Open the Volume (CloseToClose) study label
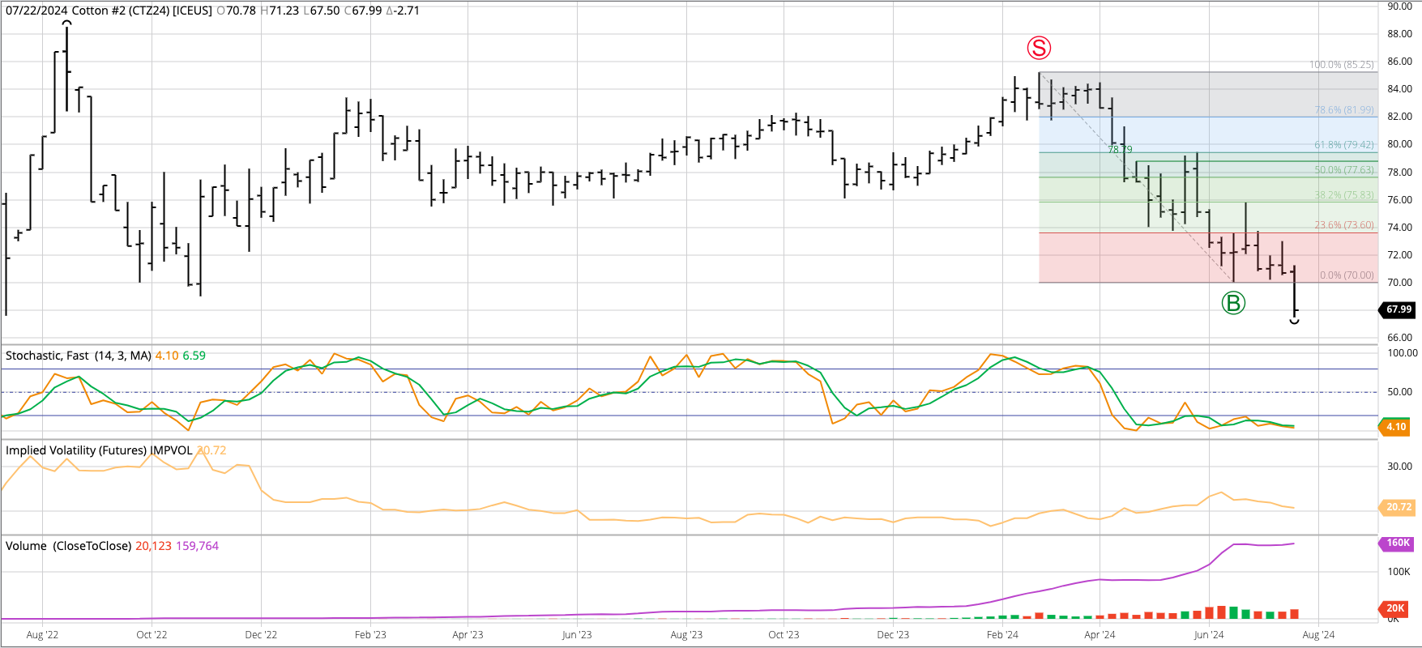Viewport: 1422px width, 648px height. [68, 546]
